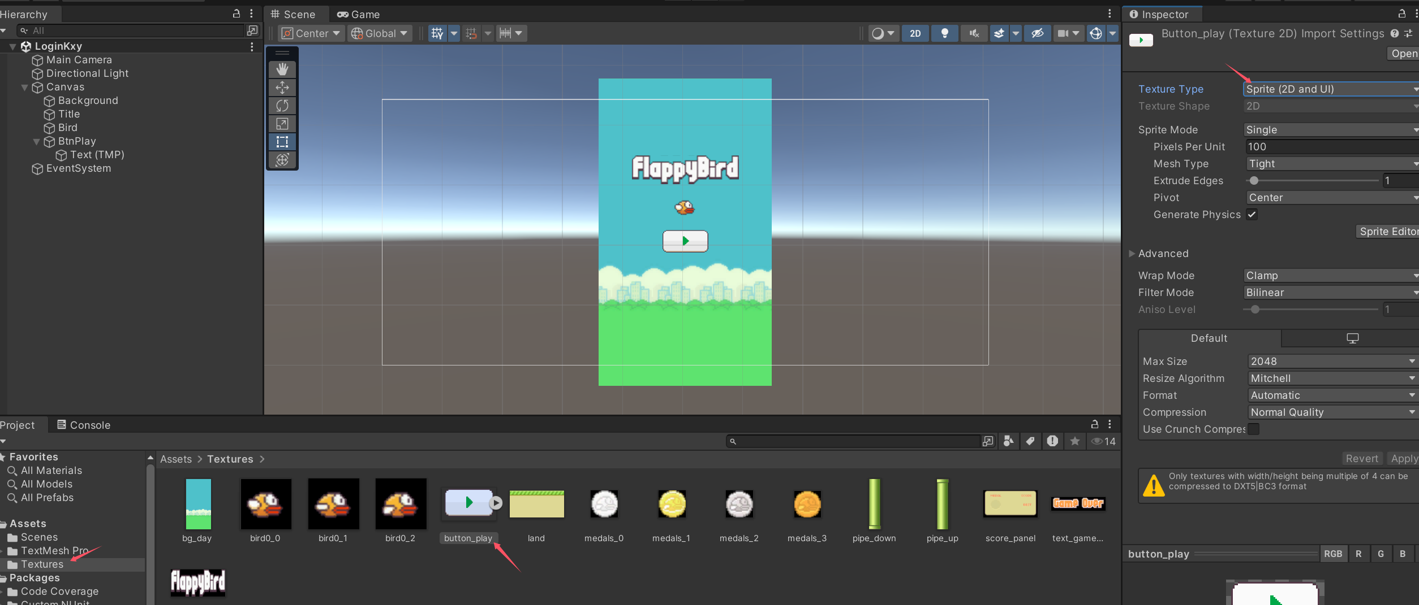The height and width of the screenshot is (605, 1419).
Task: Select the pipe_down texture thumbnail
Action: [x=874, y=504]
